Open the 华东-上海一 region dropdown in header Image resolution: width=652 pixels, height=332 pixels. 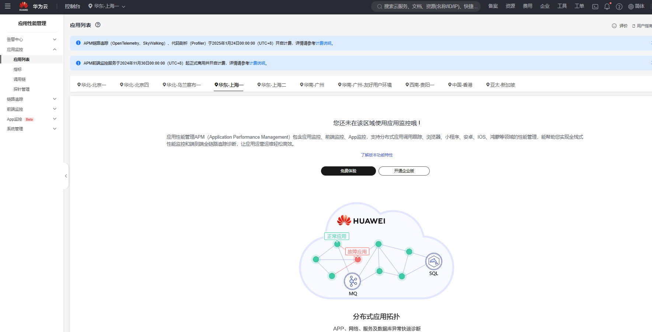click(x=107, y=6)
